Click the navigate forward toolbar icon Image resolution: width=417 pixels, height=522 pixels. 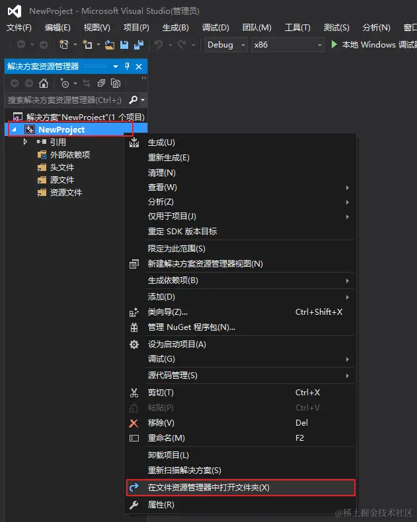pyautogui.click(x=44, y=45)
